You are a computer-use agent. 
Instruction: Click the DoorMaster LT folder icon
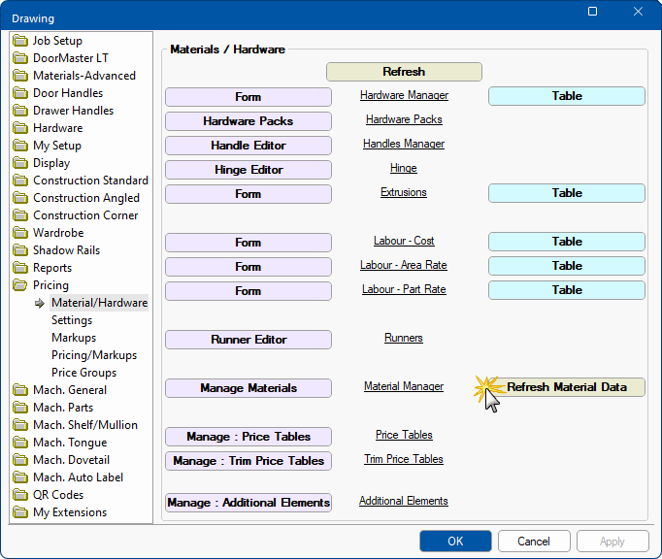21,58
